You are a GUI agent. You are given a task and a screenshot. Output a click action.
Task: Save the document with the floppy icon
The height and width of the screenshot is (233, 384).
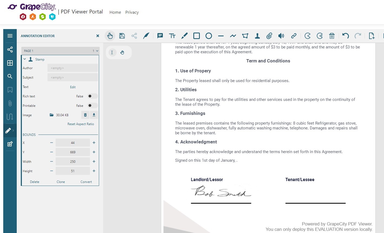point(122,36)
